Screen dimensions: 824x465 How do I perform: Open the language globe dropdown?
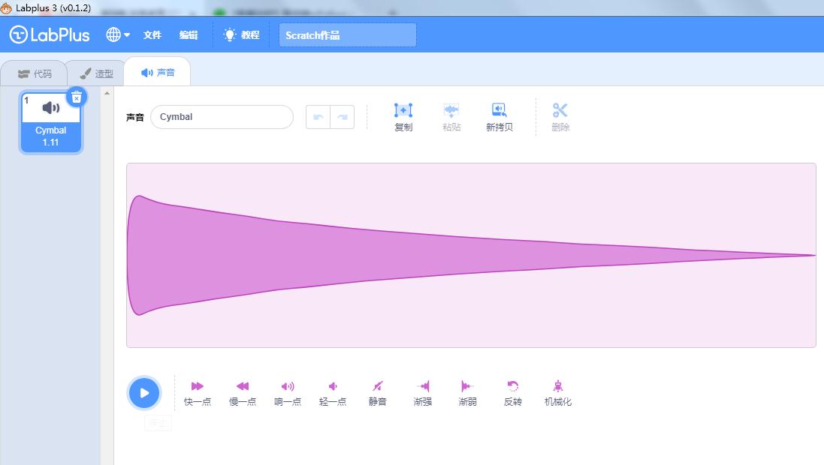[118, 34]
